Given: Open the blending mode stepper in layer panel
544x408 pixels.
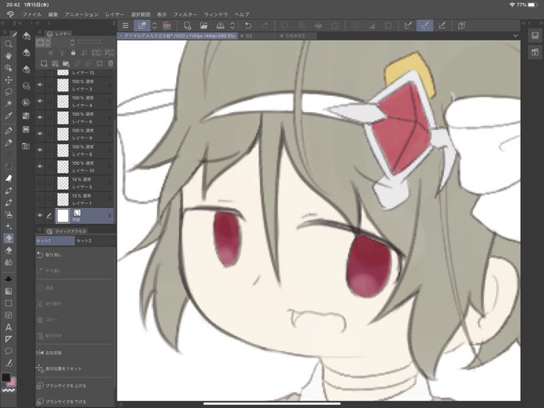Looking at the screenshot, I should tap(47, 42).
